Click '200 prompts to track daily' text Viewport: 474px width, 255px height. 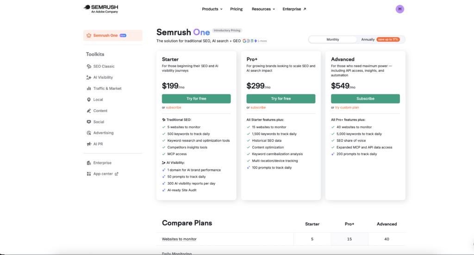[357, 154]
